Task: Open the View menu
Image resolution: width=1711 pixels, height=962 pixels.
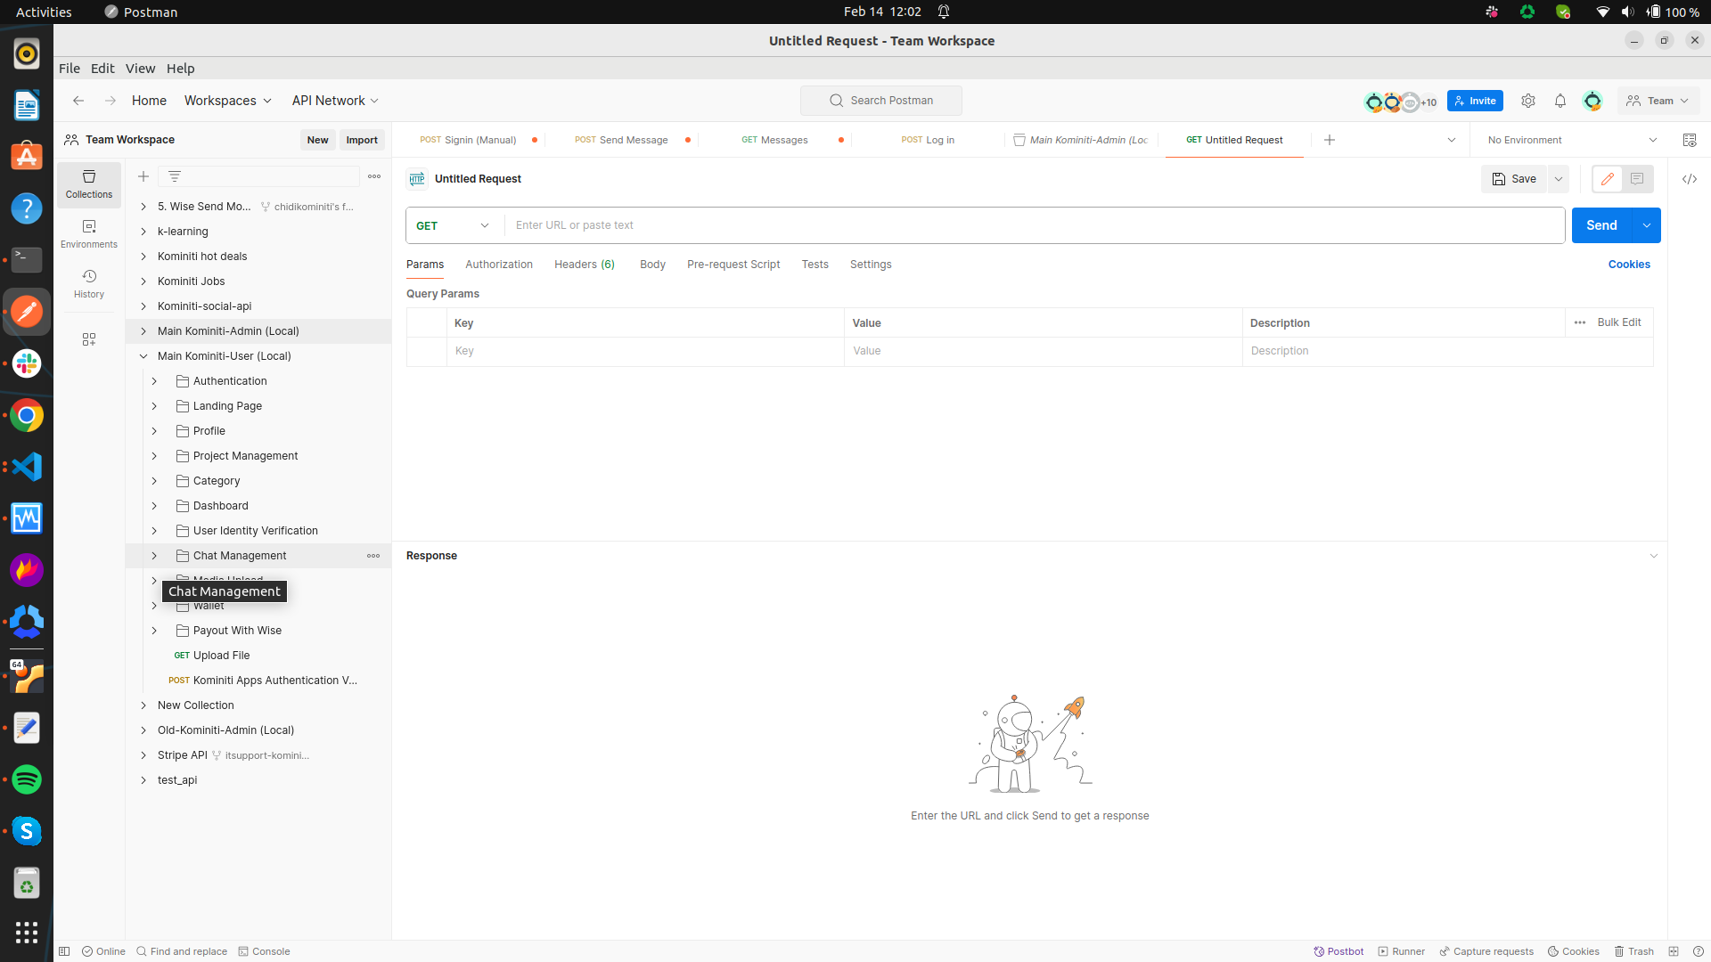Action: pos(140,69)
